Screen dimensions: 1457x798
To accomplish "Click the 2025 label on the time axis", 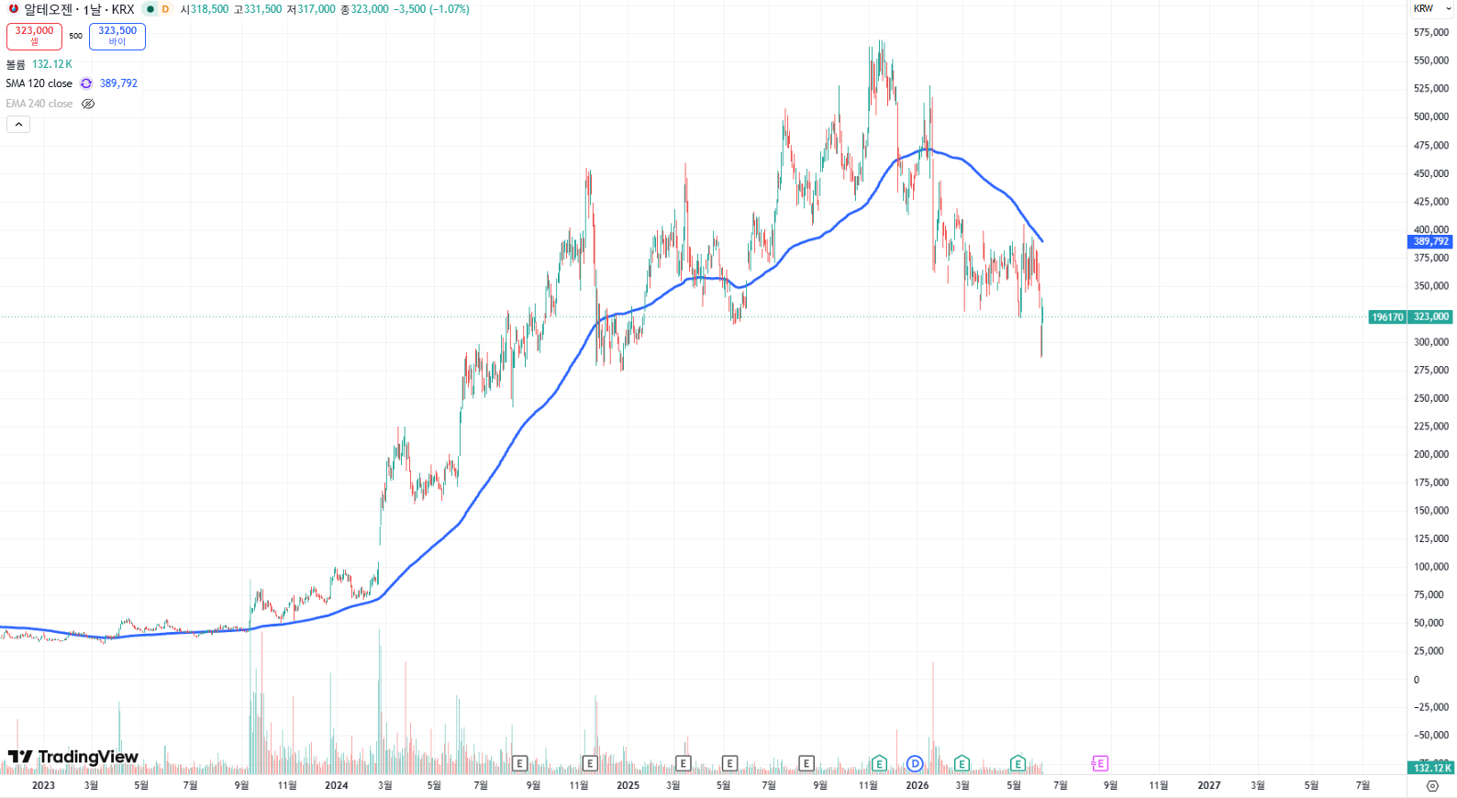I will click(628, 785).
